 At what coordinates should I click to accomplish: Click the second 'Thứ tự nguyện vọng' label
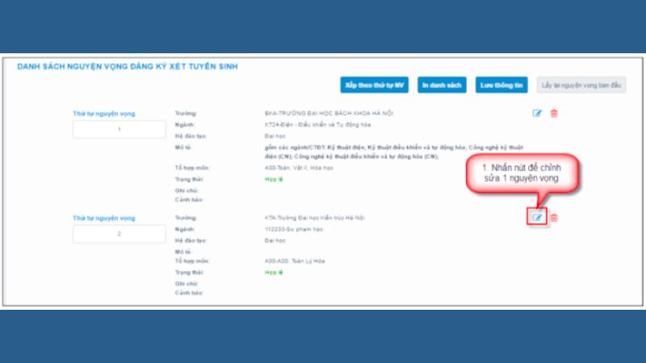[103, 218]
